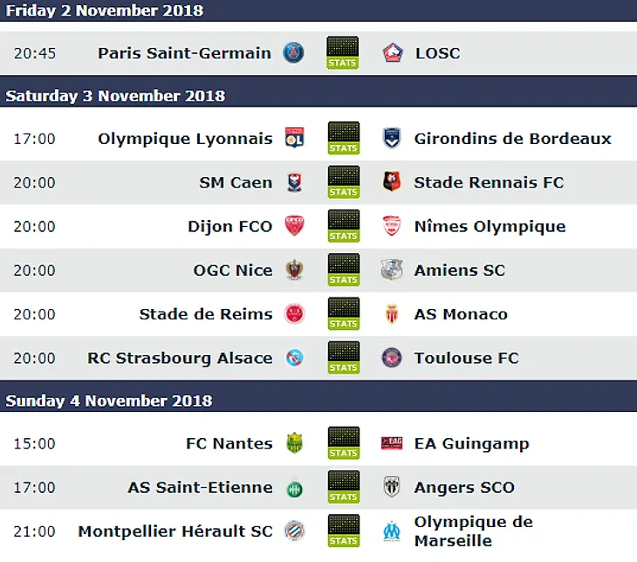Select the SM Caen team name
This screenshot has width=637, height=562.
(x=236, y=182)
